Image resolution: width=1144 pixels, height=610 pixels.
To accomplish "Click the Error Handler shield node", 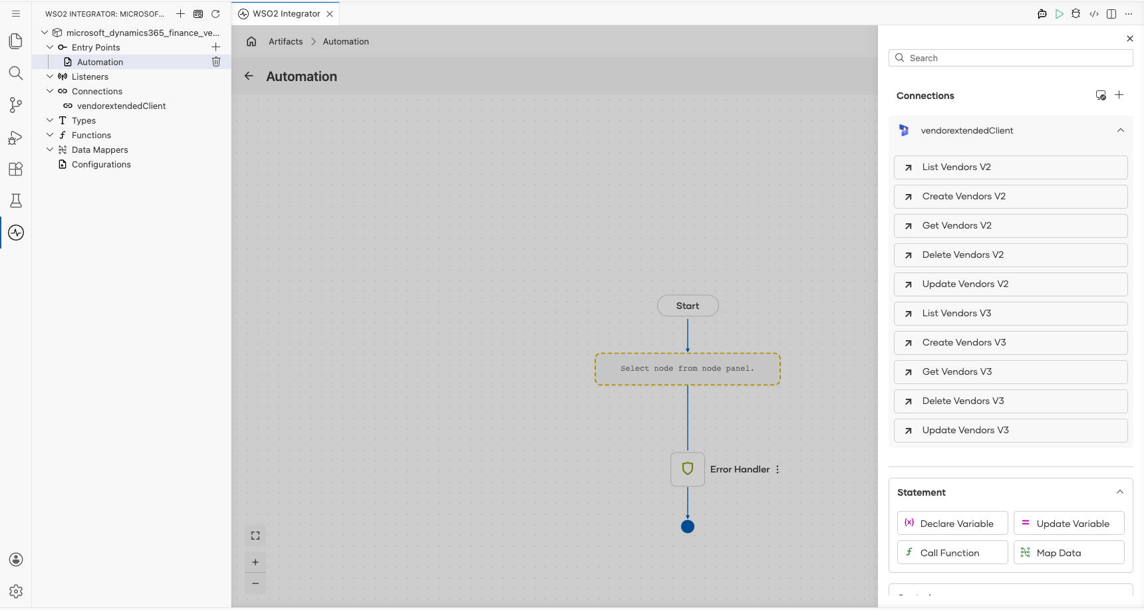I will click(x=688, y=469).
